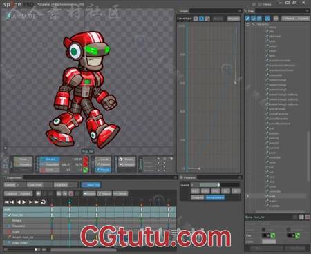The width and height of the screenshot is (311, 254).
Task: Collapse the Foot_Far row in dopesheet
Action: (x=6, y=215)
